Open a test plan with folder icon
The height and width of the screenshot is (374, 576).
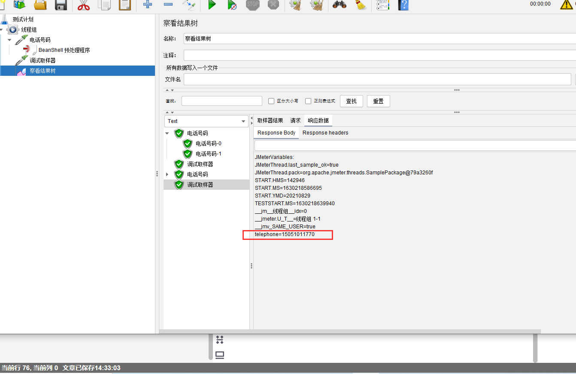coord(40,5)
